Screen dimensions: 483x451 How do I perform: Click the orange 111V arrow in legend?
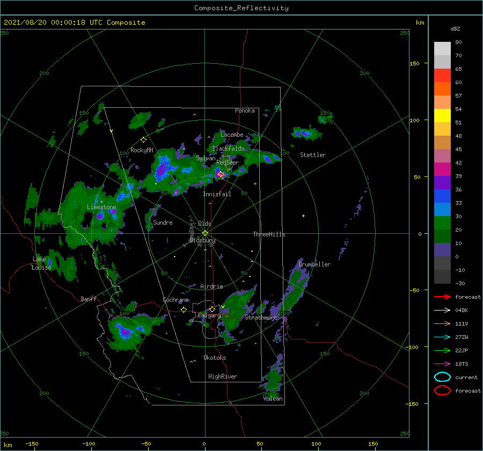pos(442,323)
